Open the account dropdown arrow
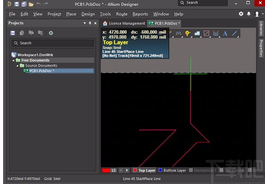Screen dimensions: 265x184 pos(263,14)
